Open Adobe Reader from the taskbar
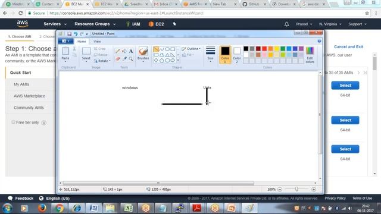Viewport: 381px width, 214px height. (196, 208)
